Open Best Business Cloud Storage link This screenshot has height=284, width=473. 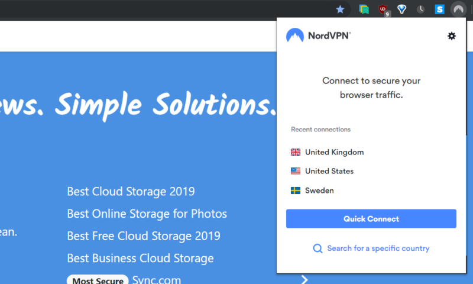(140, 259)
